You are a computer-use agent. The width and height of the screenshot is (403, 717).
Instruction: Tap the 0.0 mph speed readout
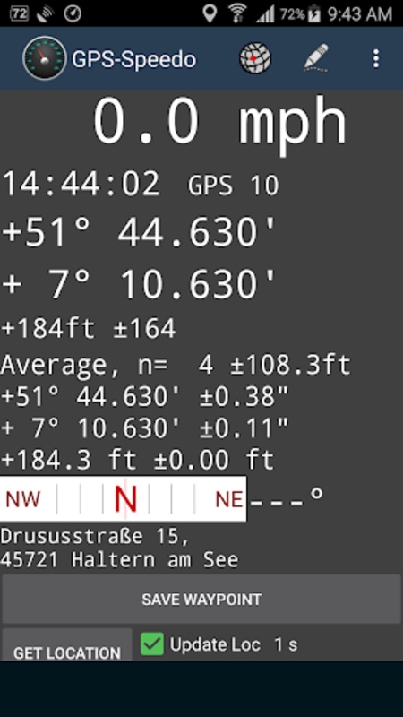click(x=220, y=121)
